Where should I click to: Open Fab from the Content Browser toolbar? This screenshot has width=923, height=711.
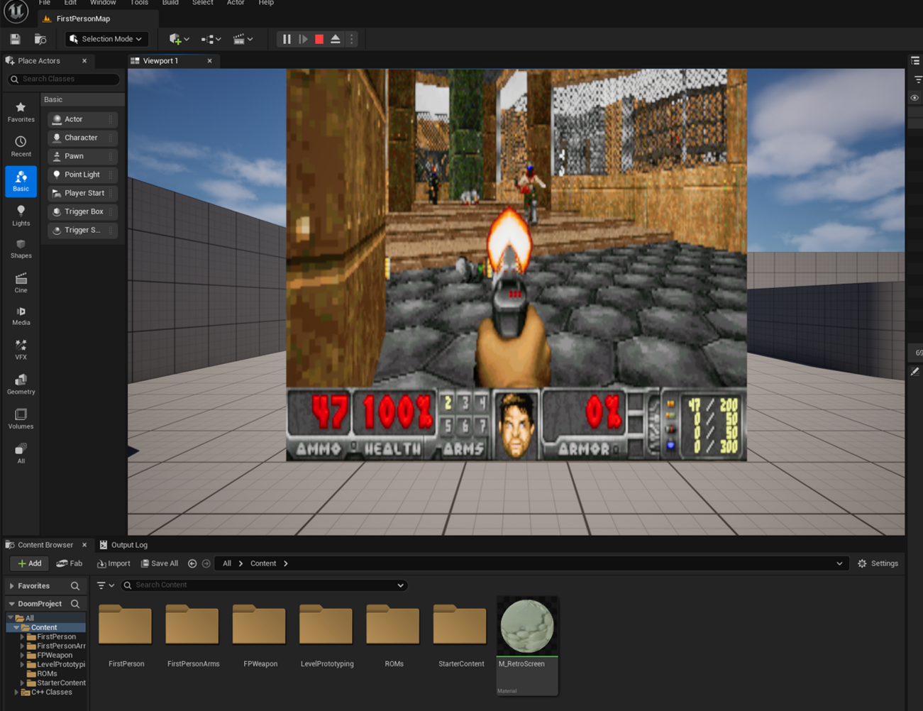coord(70,563)
